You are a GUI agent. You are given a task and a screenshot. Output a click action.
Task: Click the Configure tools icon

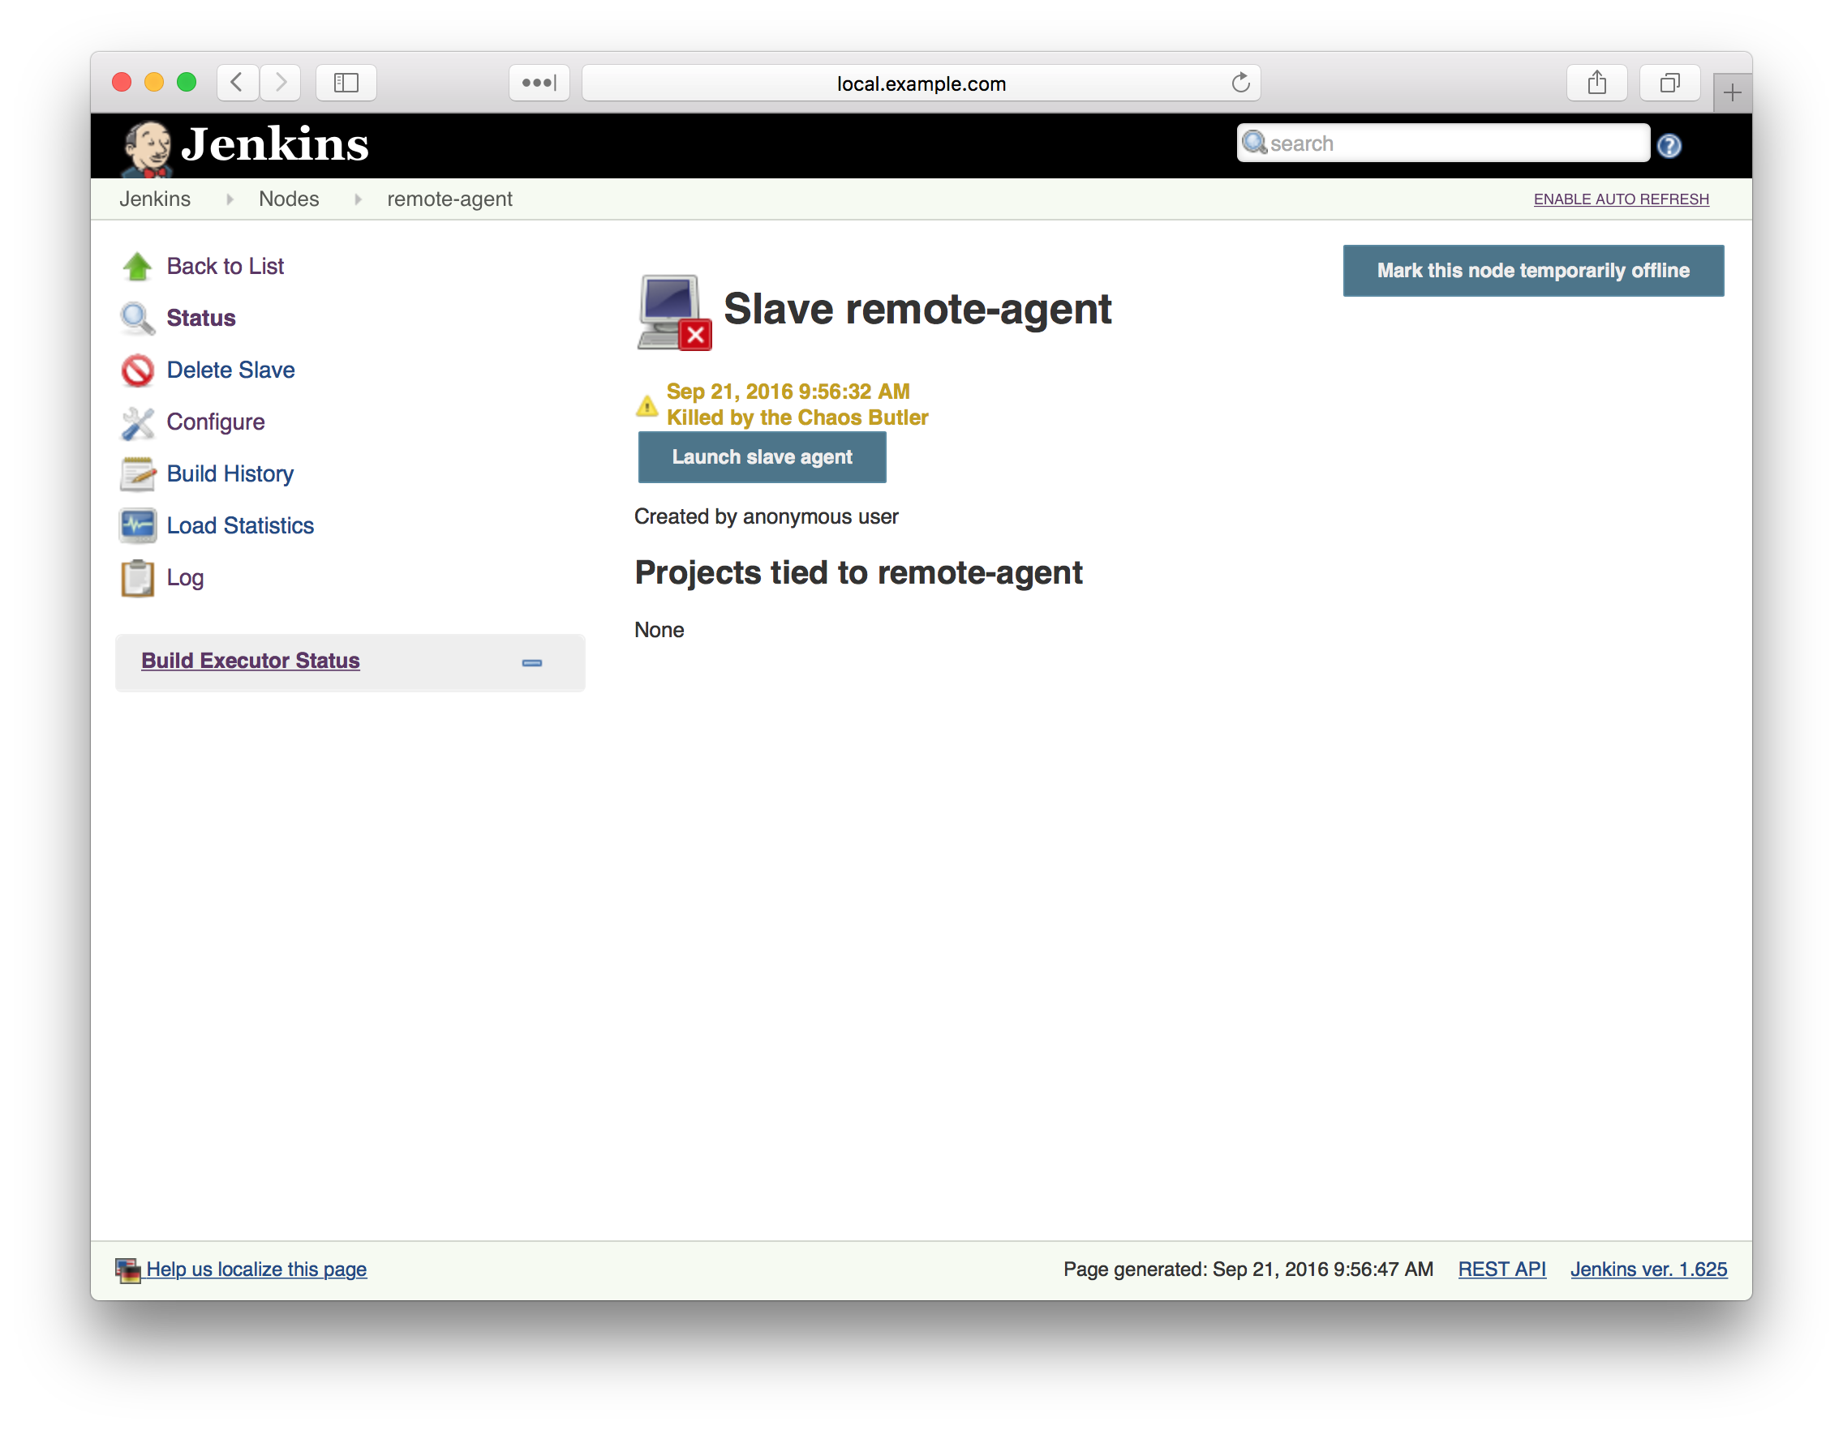[137, 422]
